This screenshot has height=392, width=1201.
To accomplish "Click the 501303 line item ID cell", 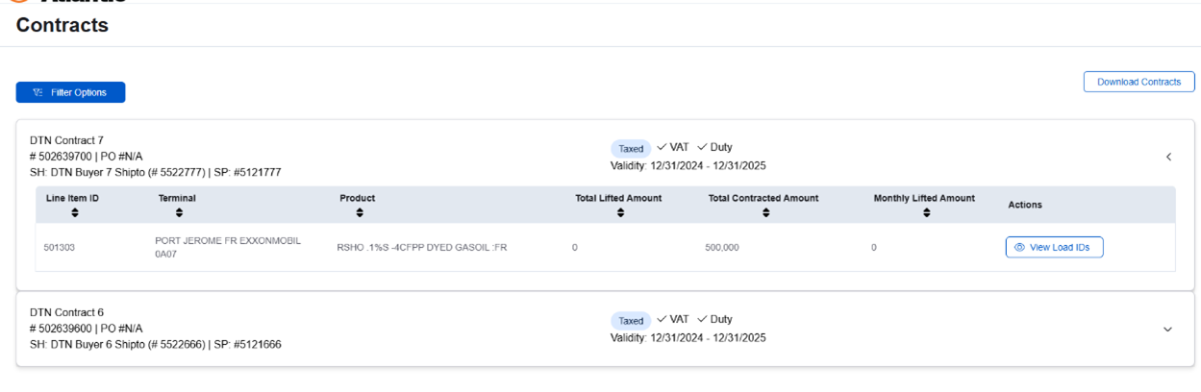I will pyautogui.click(x=58, y=248).
